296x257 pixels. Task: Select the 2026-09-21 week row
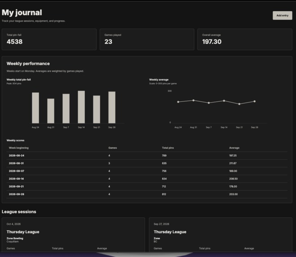coord(147,187)
